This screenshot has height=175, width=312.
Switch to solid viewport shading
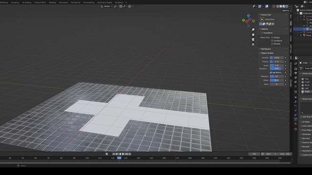tap(281, 6)
